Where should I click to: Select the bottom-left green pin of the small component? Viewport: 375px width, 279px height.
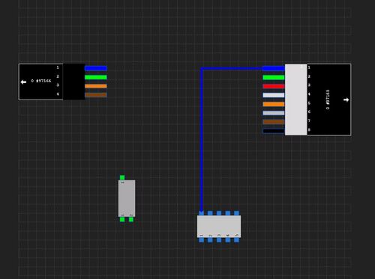click(122, 219)
